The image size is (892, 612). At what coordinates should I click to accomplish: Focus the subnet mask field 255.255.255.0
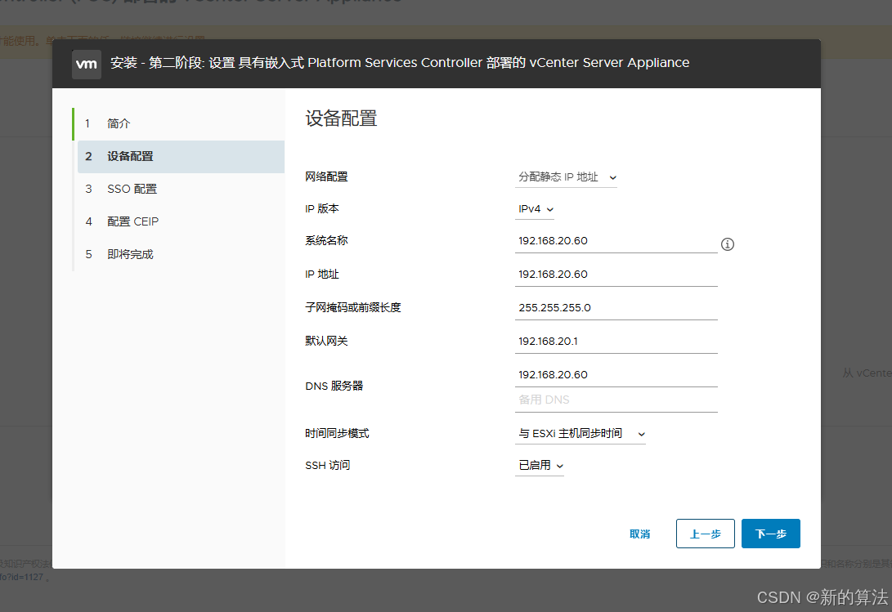(x=616, y=308)
